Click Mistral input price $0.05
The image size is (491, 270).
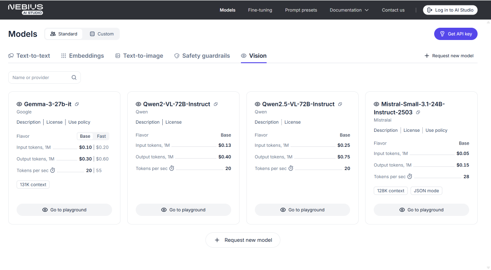coord(462,154)
